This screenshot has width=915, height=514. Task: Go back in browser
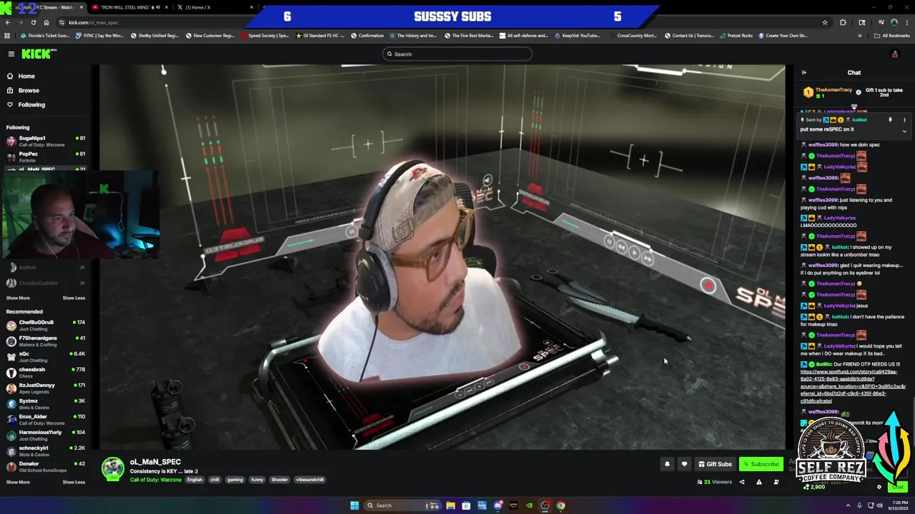tap(6, 22)
